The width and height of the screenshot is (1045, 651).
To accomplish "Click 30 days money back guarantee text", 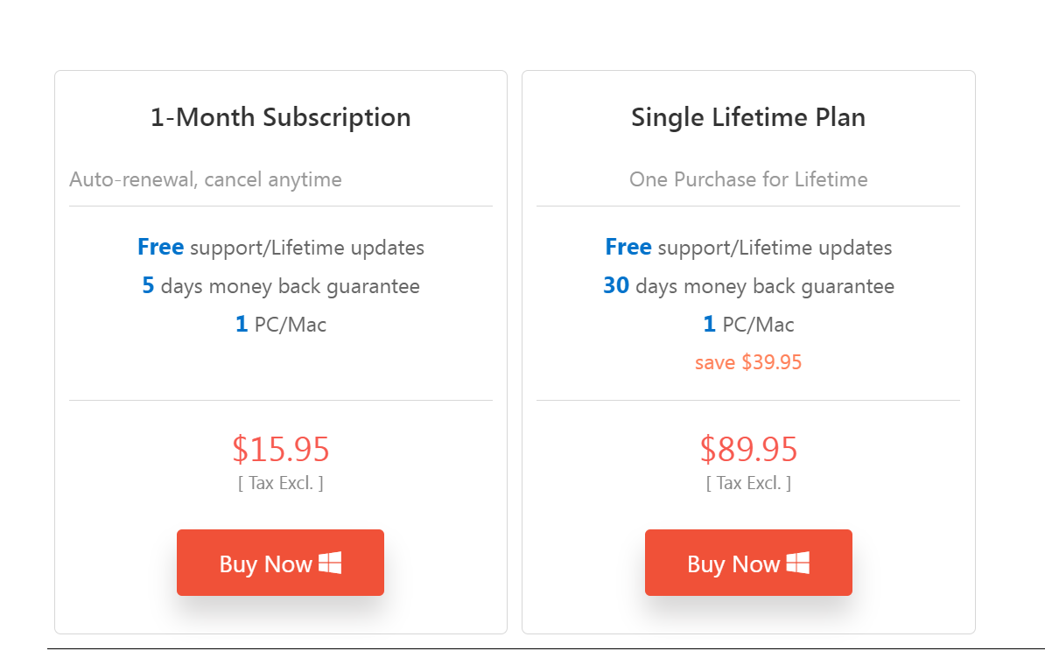I will point(748,285).
